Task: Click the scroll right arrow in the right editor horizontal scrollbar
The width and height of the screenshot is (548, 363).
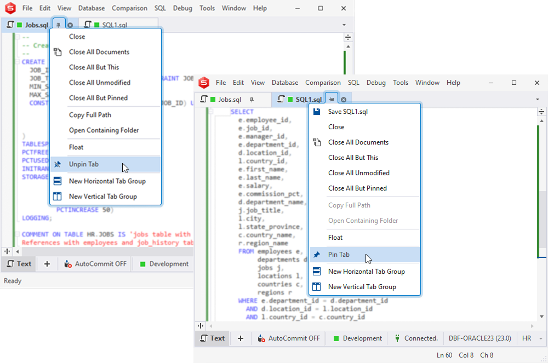Action: coord(532,326)
